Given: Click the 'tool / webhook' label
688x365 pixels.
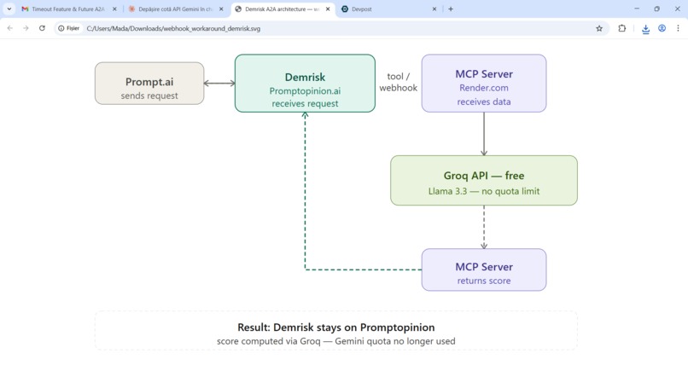Looking at the screenshot, I should click(x=399, y=82).
